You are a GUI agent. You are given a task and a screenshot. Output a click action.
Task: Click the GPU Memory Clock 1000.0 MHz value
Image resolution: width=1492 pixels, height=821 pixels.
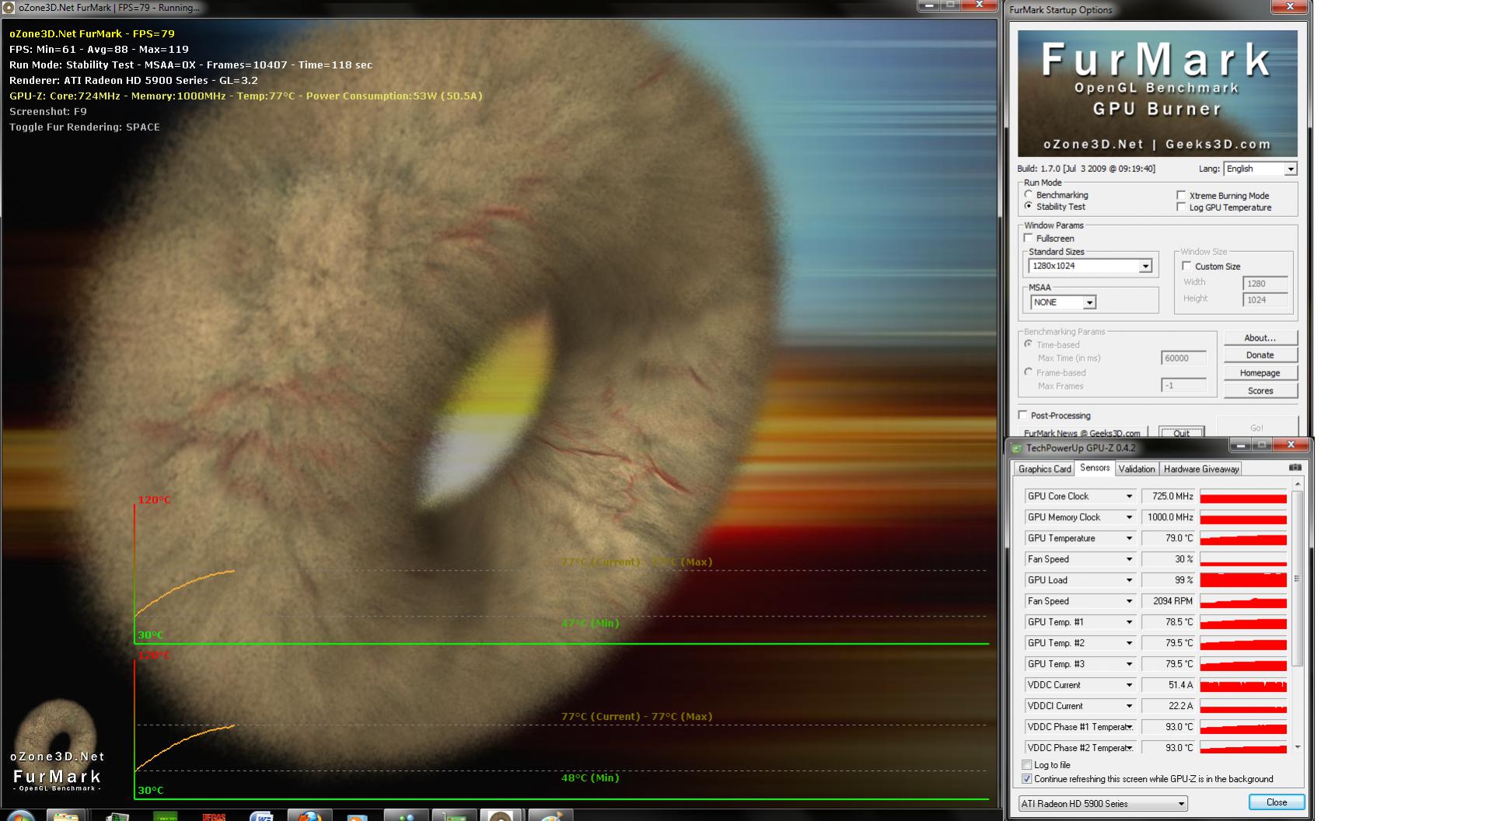pyautogui.click(x=1169, y=517)
